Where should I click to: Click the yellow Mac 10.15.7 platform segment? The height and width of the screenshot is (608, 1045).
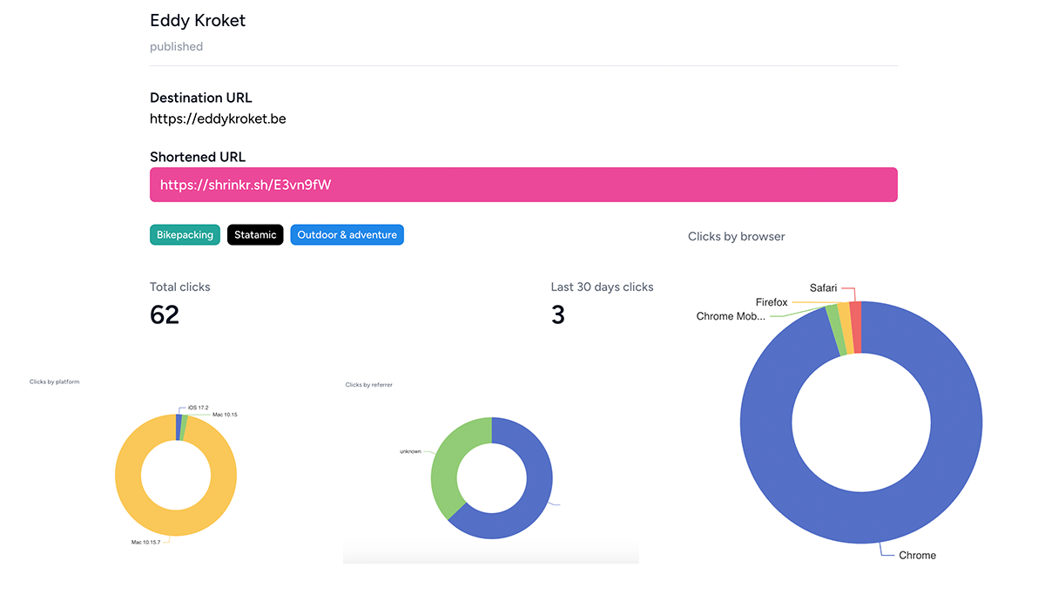[x=131, y=488]
